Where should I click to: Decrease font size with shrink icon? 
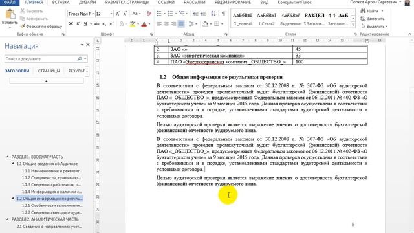pos(125,14)
